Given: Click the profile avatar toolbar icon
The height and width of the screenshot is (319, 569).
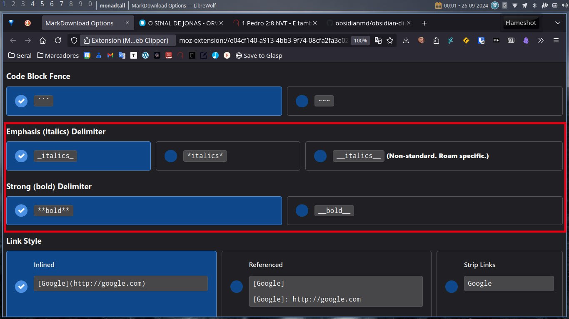Looking at the screenshot, I should click(x=421, y=40).
